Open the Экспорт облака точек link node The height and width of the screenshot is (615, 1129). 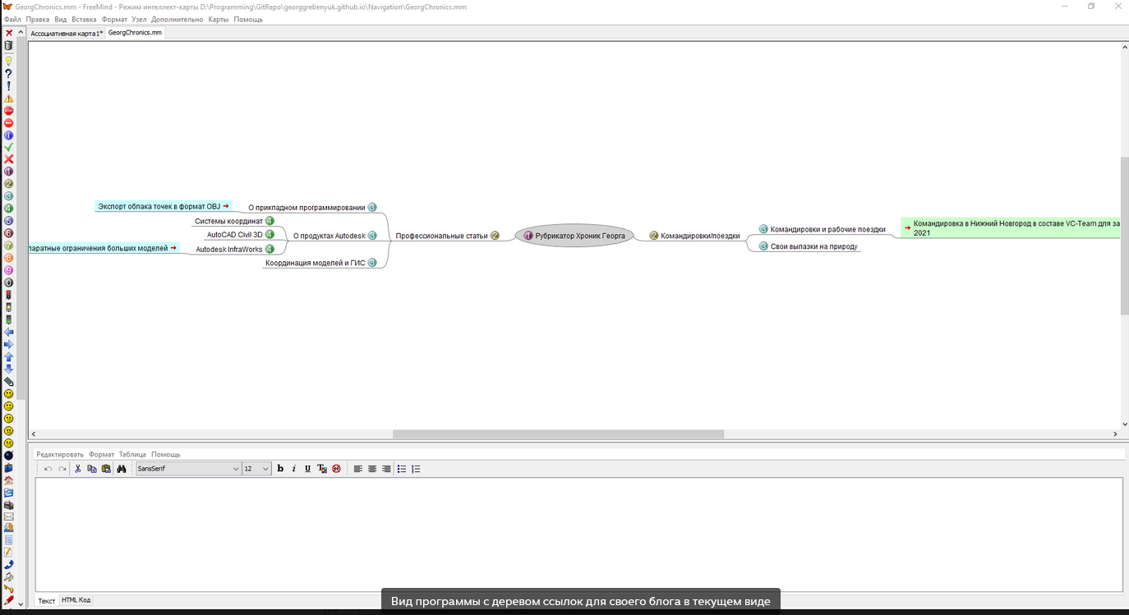pos(159,206)
